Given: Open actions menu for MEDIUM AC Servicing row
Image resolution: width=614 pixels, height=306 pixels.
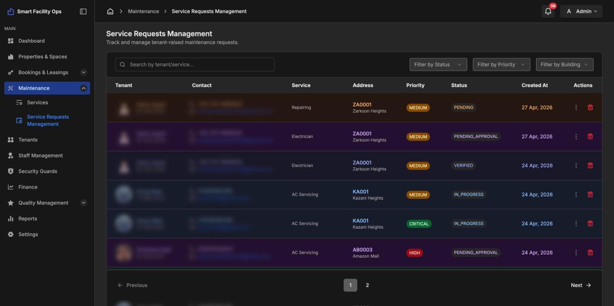Looking at the screenshot, I should (x=576, y=195).
